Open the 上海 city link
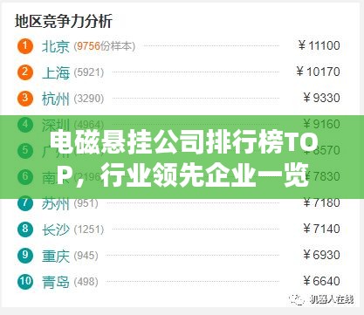The width and height of the screenshot is (364, 315). pyautogui.click(x=56, y=72)
